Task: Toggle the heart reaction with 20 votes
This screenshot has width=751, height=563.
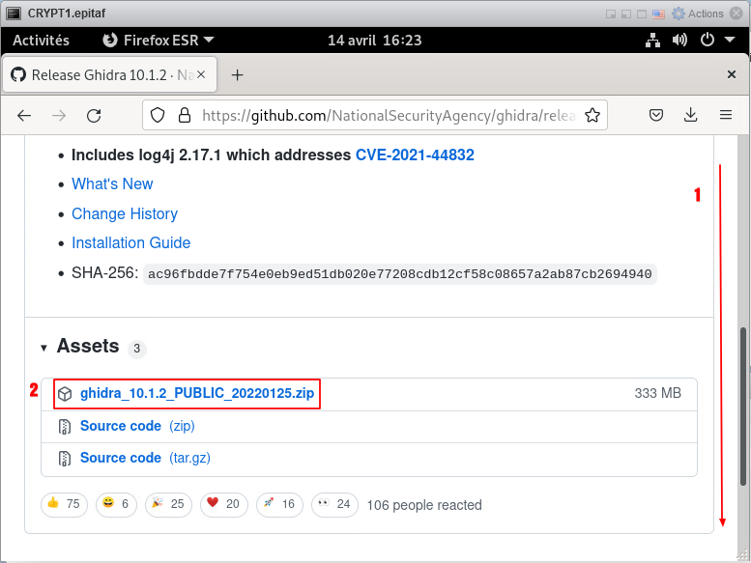Action: tap(222, 504)
